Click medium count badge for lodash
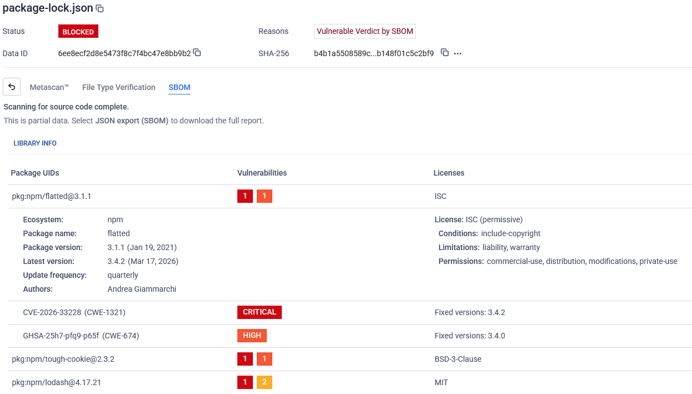This screenshot has width=692, height=394. point(265,382)
